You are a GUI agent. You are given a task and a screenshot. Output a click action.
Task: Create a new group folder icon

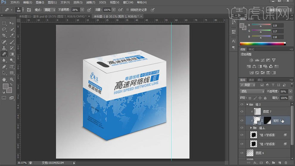(274, 163)
